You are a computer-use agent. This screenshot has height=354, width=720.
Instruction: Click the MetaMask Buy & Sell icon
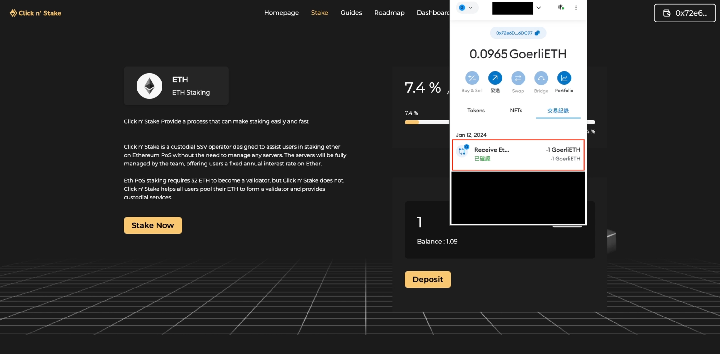pos(472,78)
